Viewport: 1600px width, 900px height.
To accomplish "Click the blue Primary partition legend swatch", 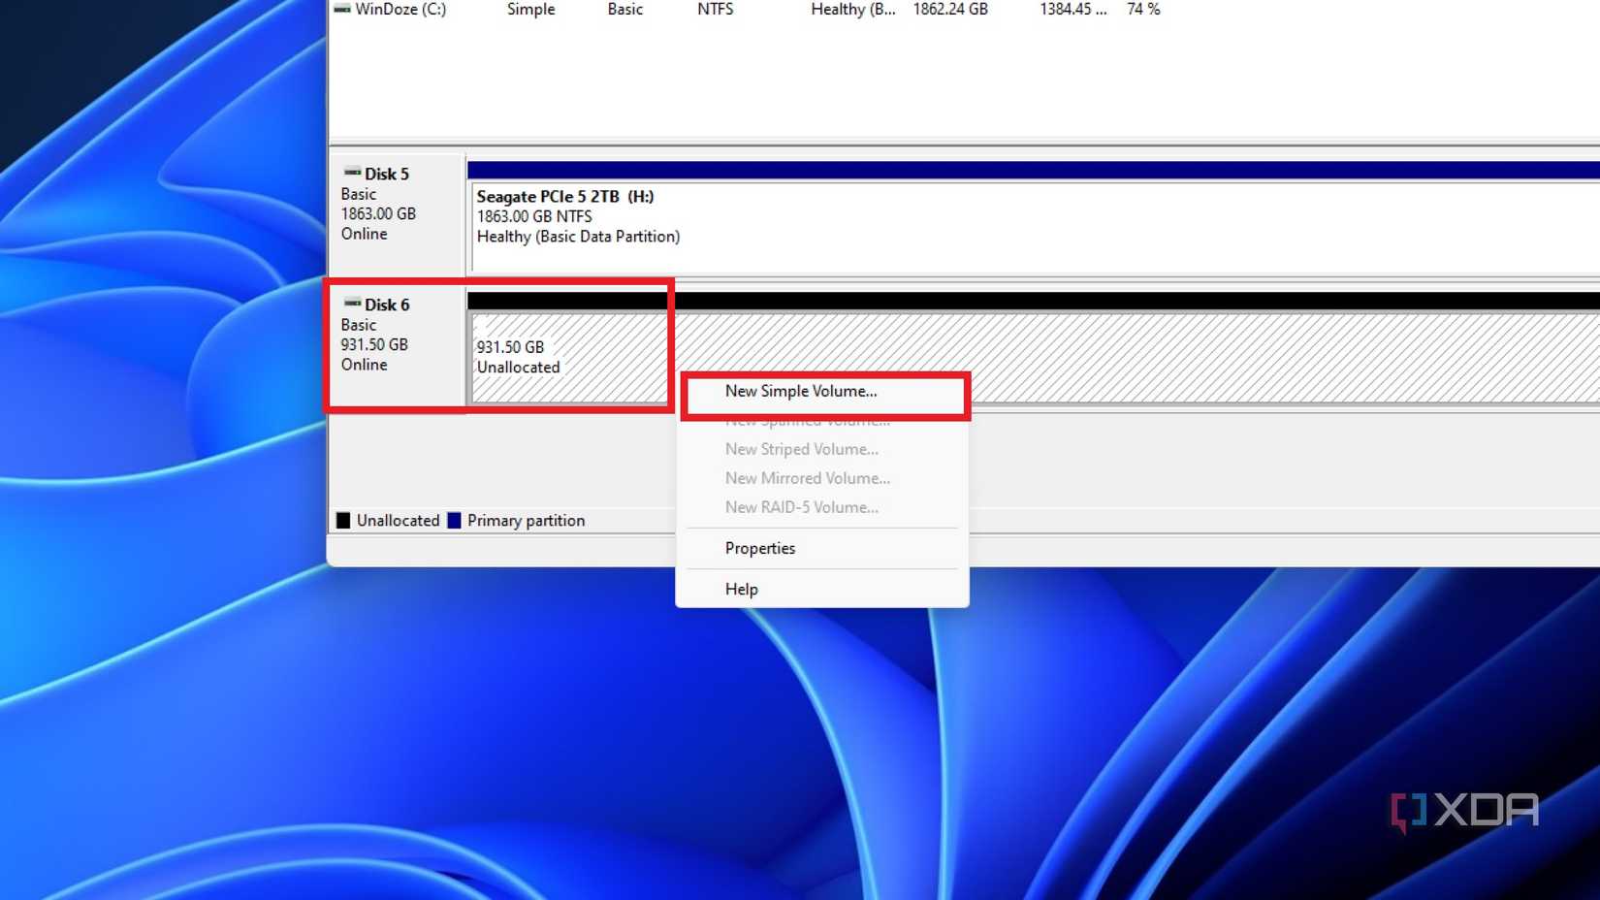I will [x=454, y=521].
